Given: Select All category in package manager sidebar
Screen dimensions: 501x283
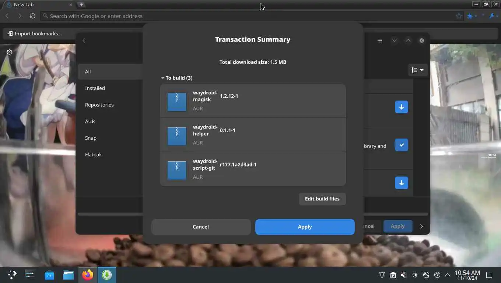Looking at the screenshot, I should 110,71.
